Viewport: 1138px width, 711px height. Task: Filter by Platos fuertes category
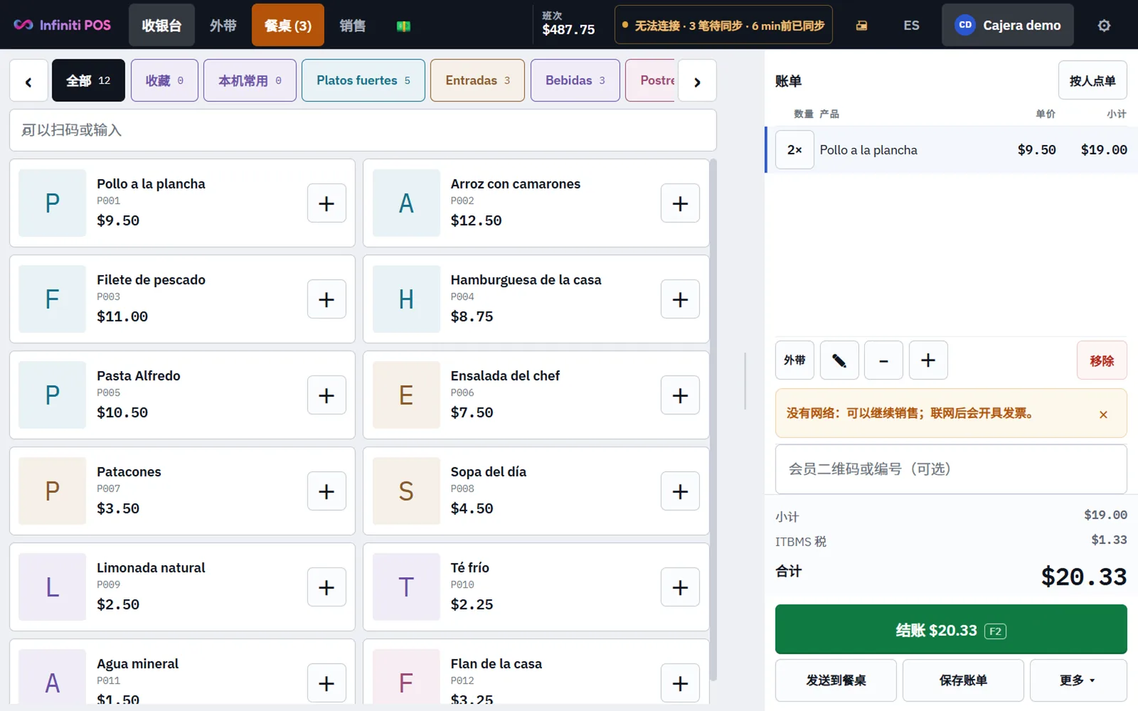coord(363,80)
